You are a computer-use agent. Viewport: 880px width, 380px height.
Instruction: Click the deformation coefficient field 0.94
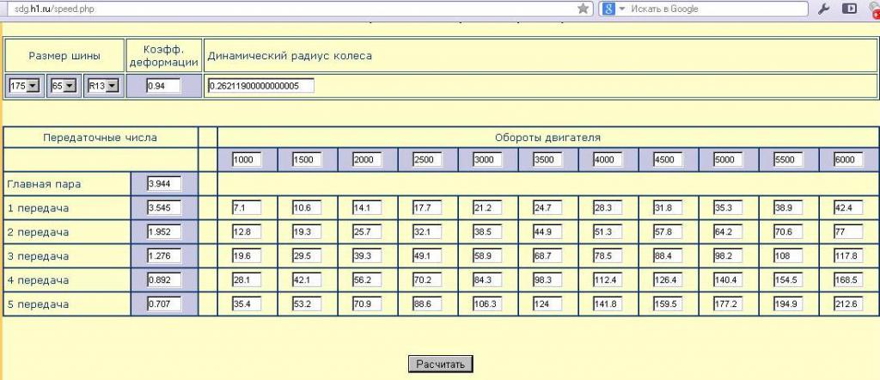[x=163, y=86]
